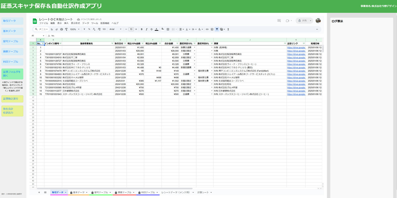Viewport: 397px width, 198px height.
Task: Open the drive link in row 1
Action: click(x=296, y=48)
